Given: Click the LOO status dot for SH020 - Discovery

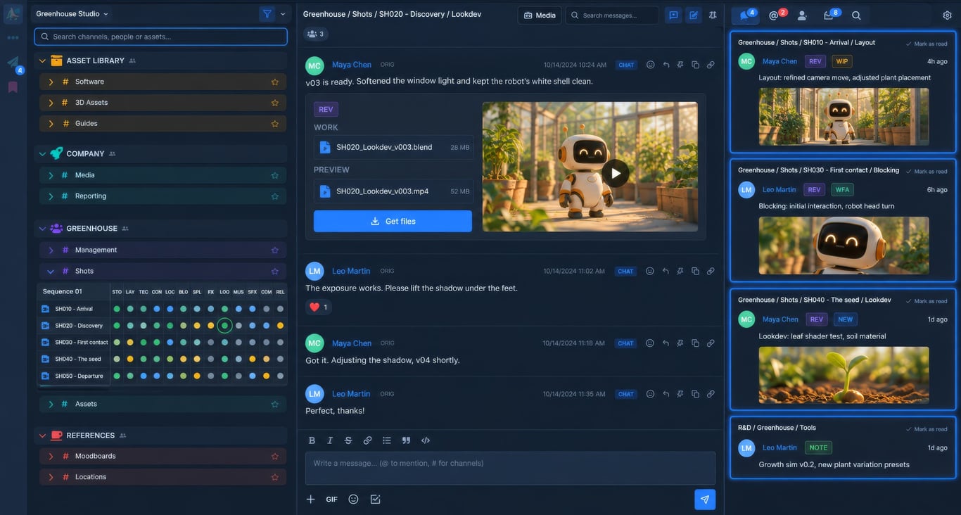Looking at the screenshot, I should click(x=224, y=326).
